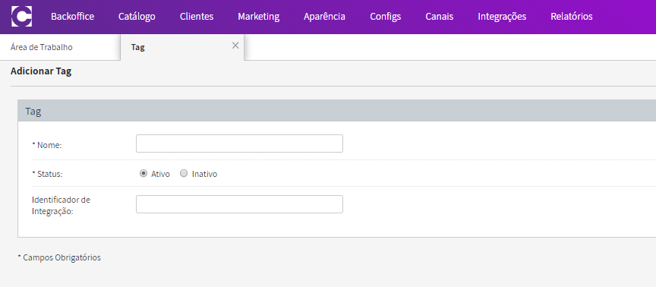Screen dimensions: 656x287
Task: Select the Tag tab
Action: (182, 47)
